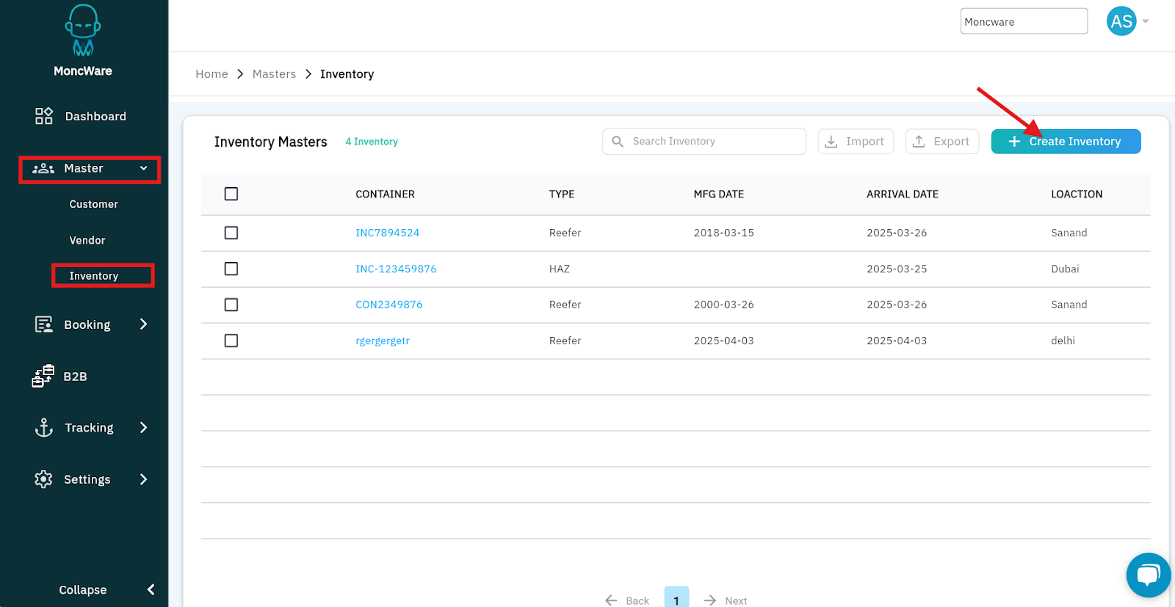1175x607 pixels.
Task: Click the 2000-03-26 MFG date cell
Action: (x=724, y=305)
